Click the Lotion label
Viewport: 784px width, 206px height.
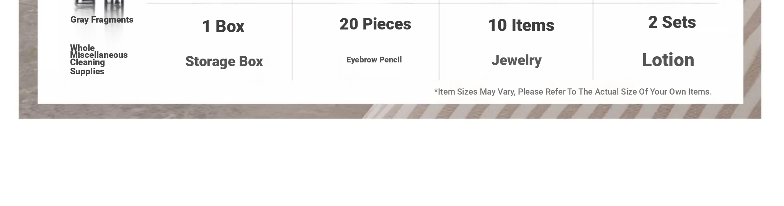pos(668,60)
